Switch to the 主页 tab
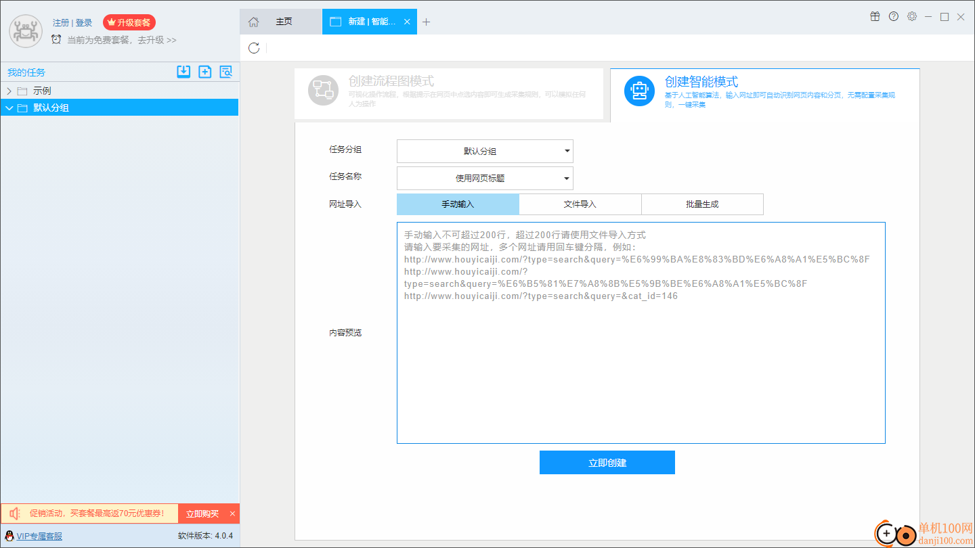 tap(281, 22)
